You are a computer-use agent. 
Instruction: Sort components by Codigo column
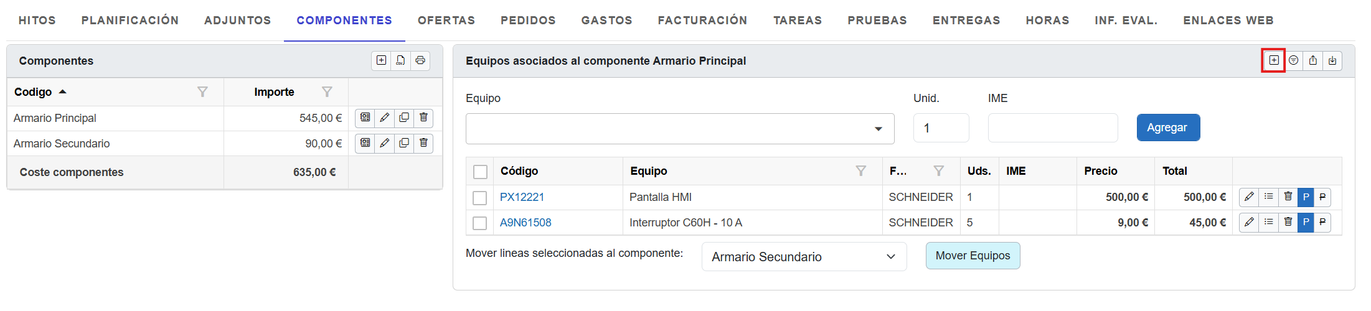coord(34,92)
